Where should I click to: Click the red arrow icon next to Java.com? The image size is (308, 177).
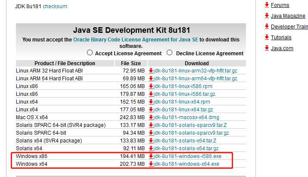point(267,48)
